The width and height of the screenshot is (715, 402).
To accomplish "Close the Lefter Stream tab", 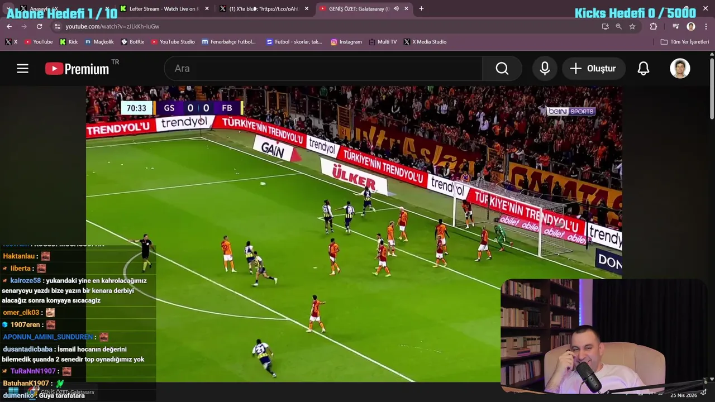I will click(x=207, y=8).
